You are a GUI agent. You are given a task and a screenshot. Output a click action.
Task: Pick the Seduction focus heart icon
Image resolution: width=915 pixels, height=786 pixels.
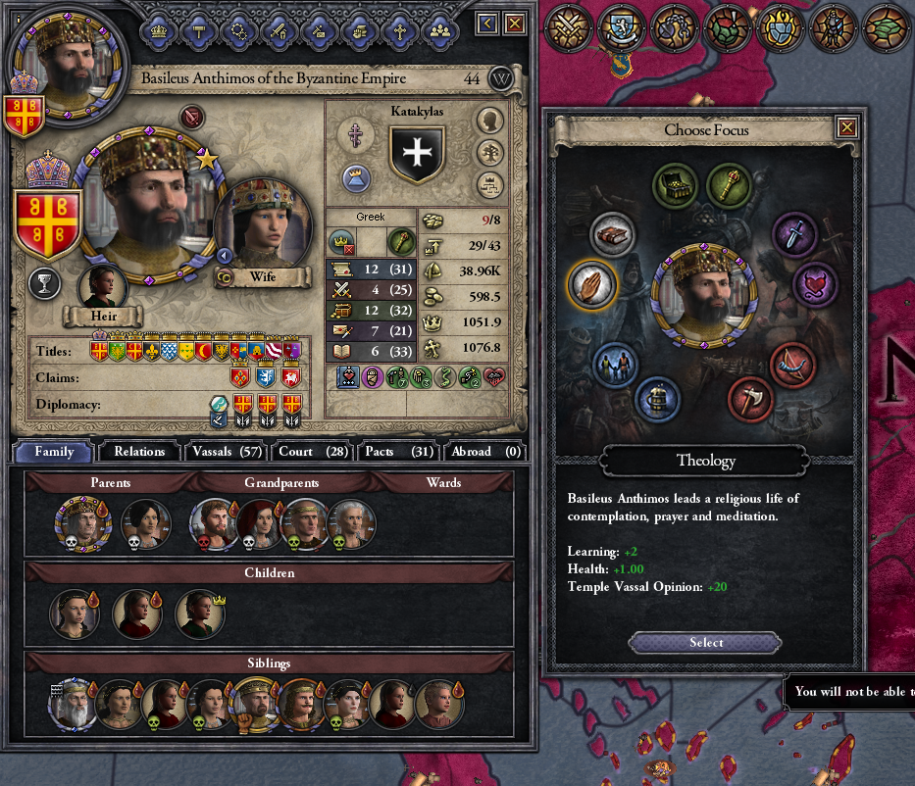(x=815, y=284)
